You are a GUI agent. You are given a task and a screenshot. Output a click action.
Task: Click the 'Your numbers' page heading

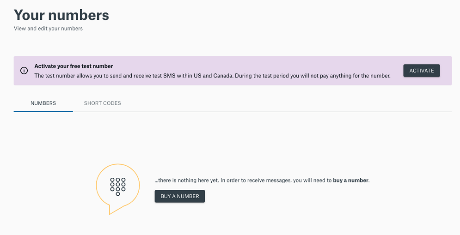pos(61,15)
